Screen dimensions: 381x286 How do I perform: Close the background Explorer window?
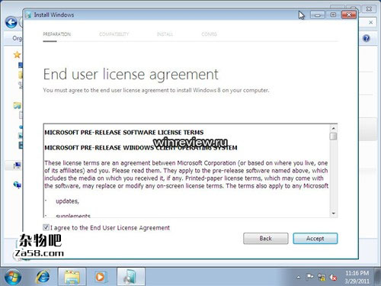coord(369,9)
